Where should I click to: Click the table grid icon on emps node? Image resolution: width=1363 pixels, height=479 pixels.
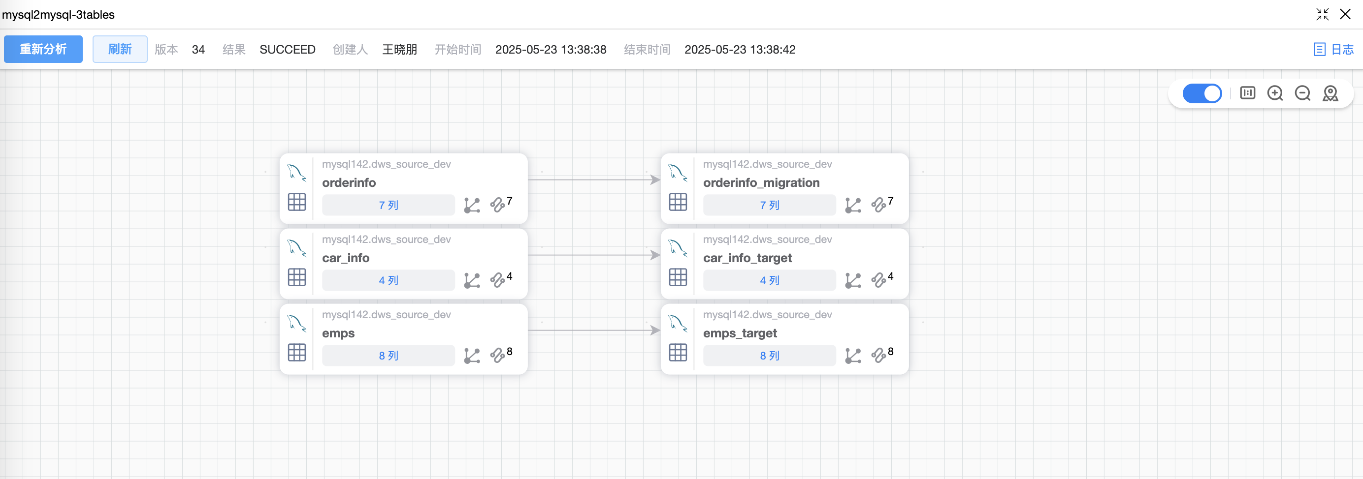[x=297, y=353]
